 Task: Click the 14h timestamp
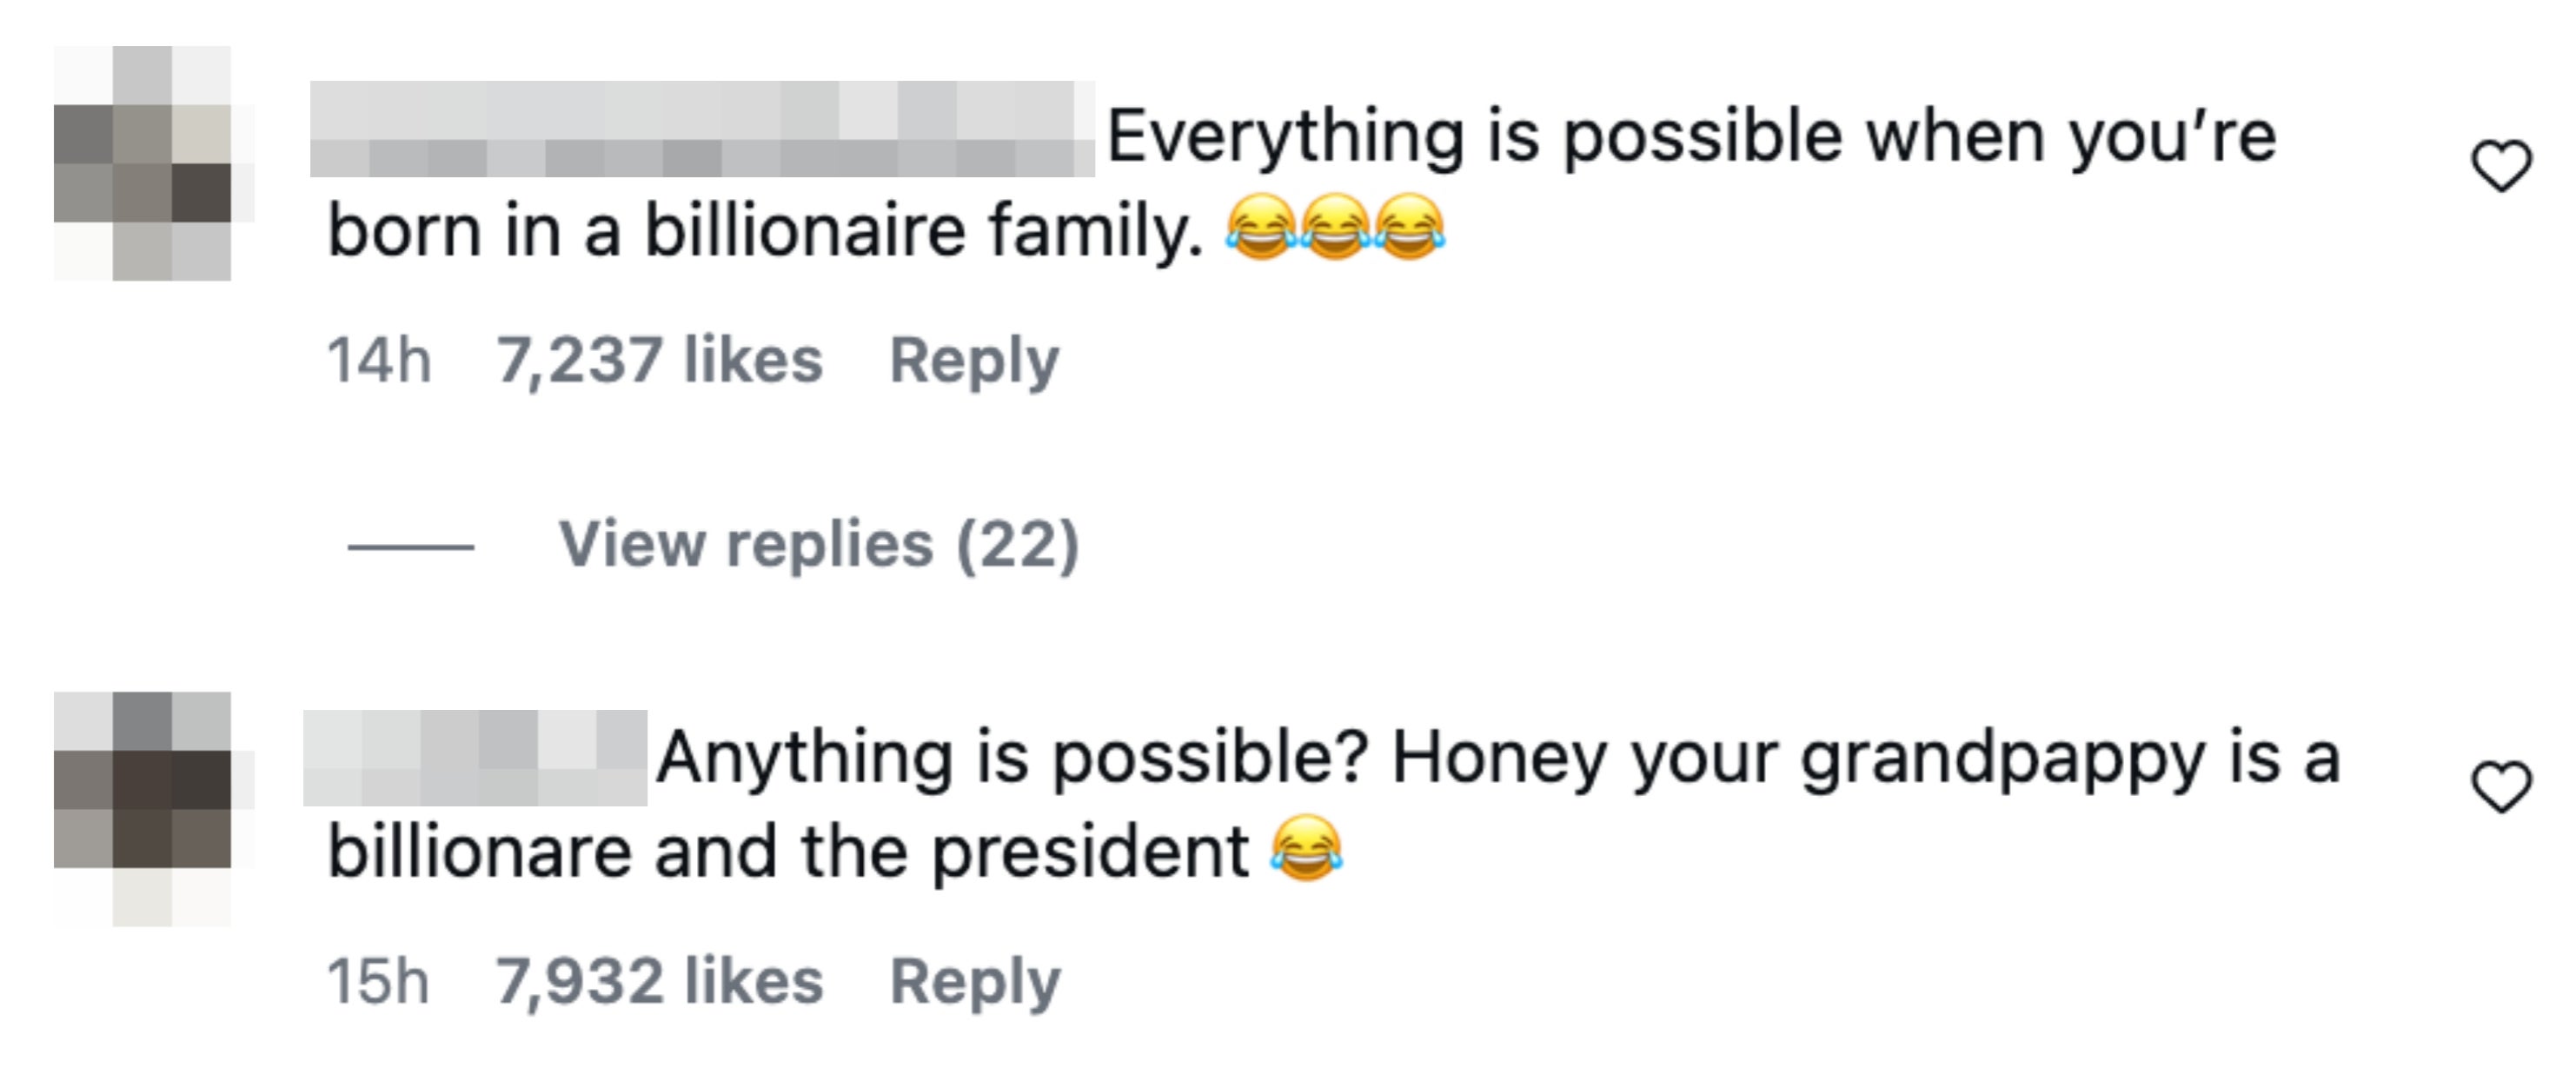379,360
